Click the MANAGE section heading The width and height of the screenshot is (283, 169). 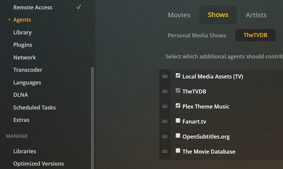click(17, 136)
